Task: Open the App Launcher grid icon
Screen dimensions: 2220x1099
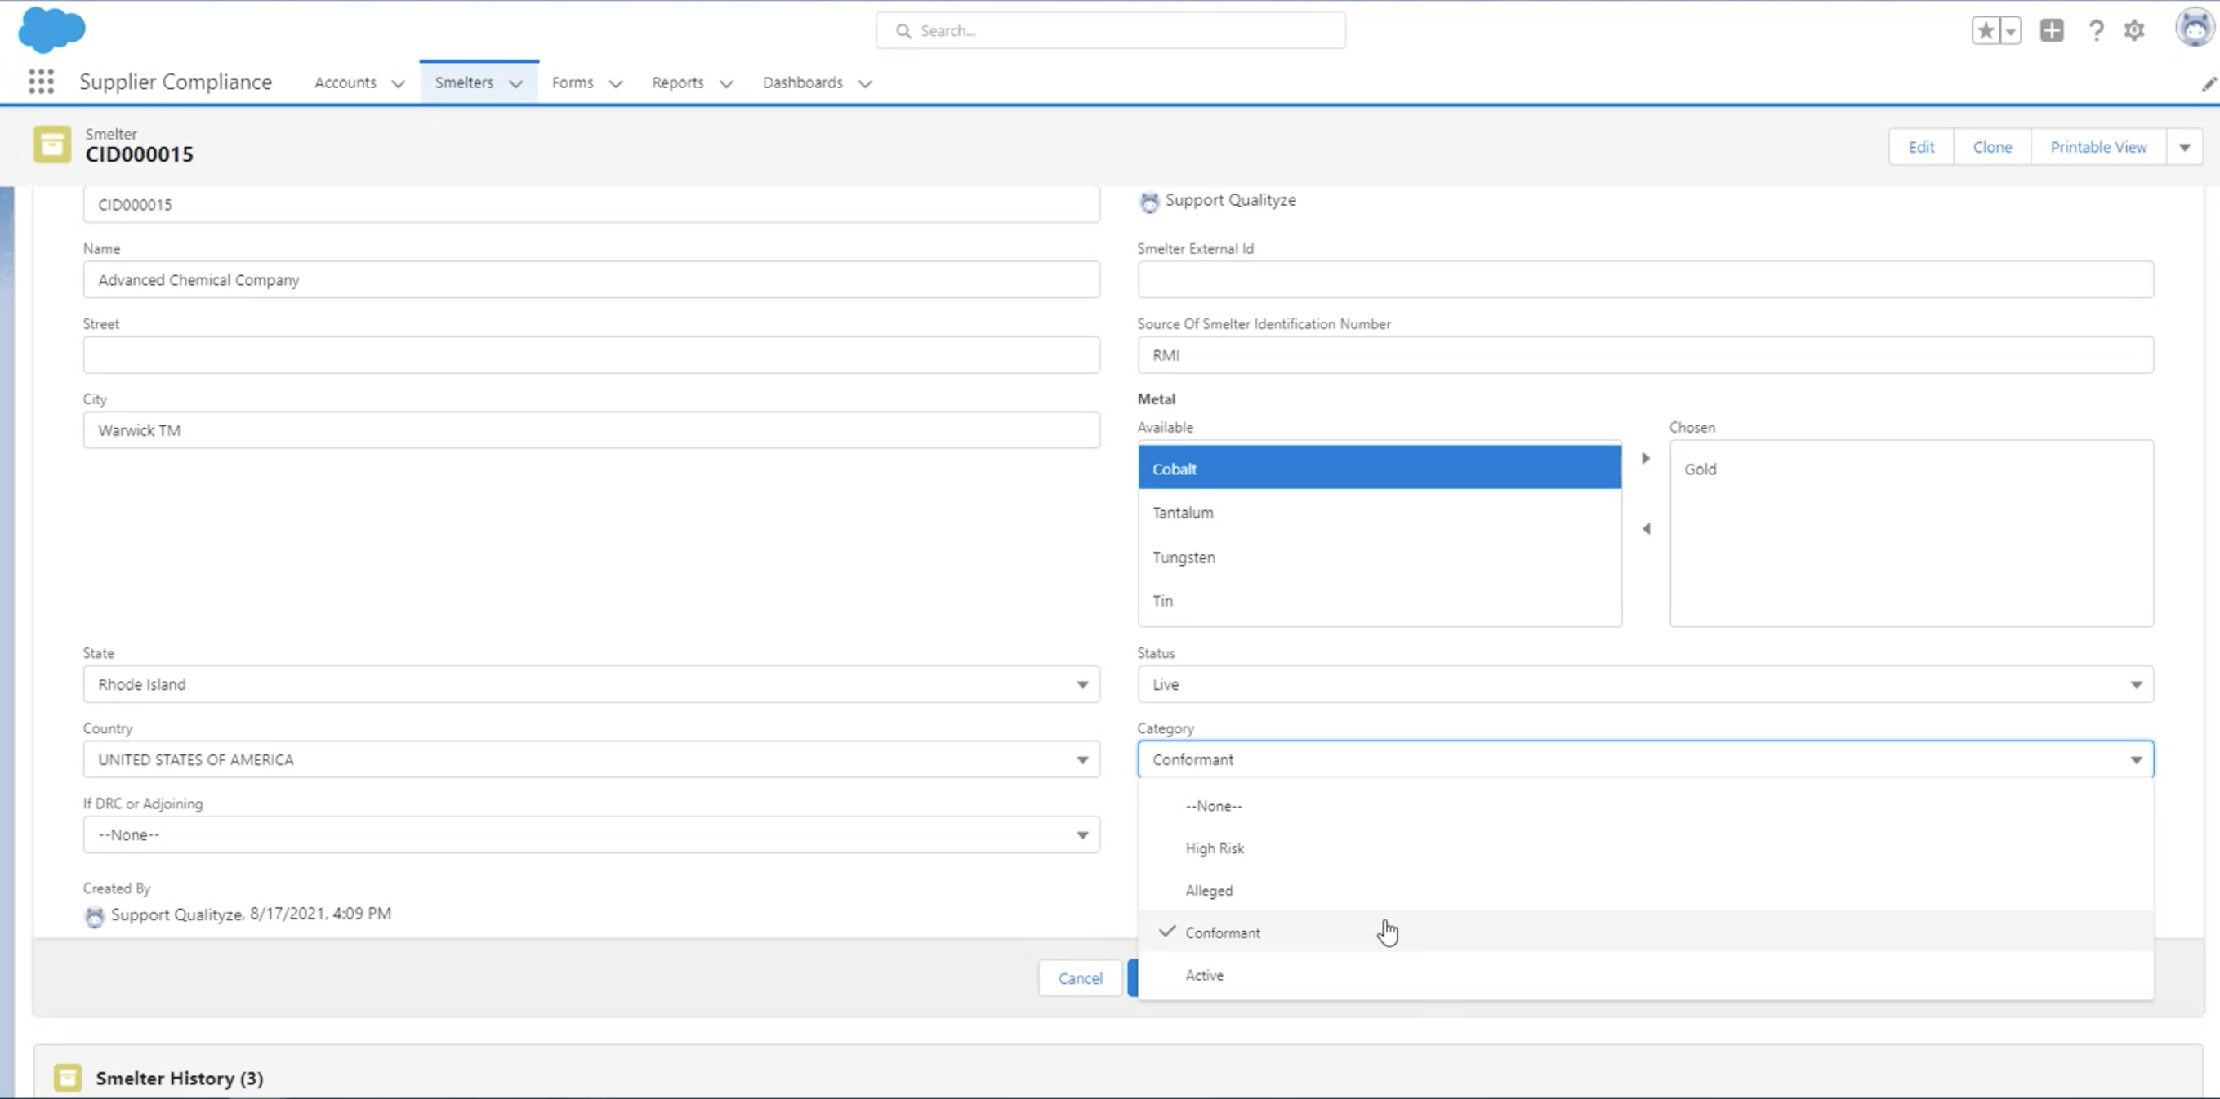Action: pos(41,82)
